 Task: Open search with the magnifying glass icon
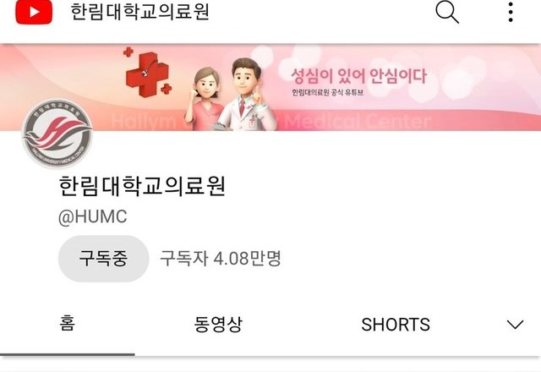click(x=447, y=13)
